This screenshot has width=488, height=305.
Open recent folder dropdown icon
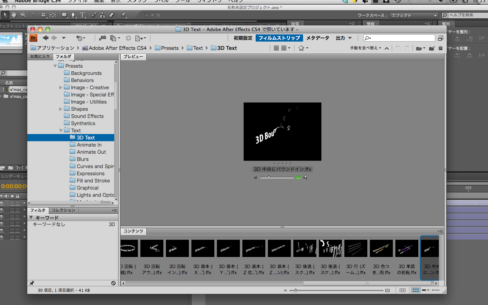(420, 48)
